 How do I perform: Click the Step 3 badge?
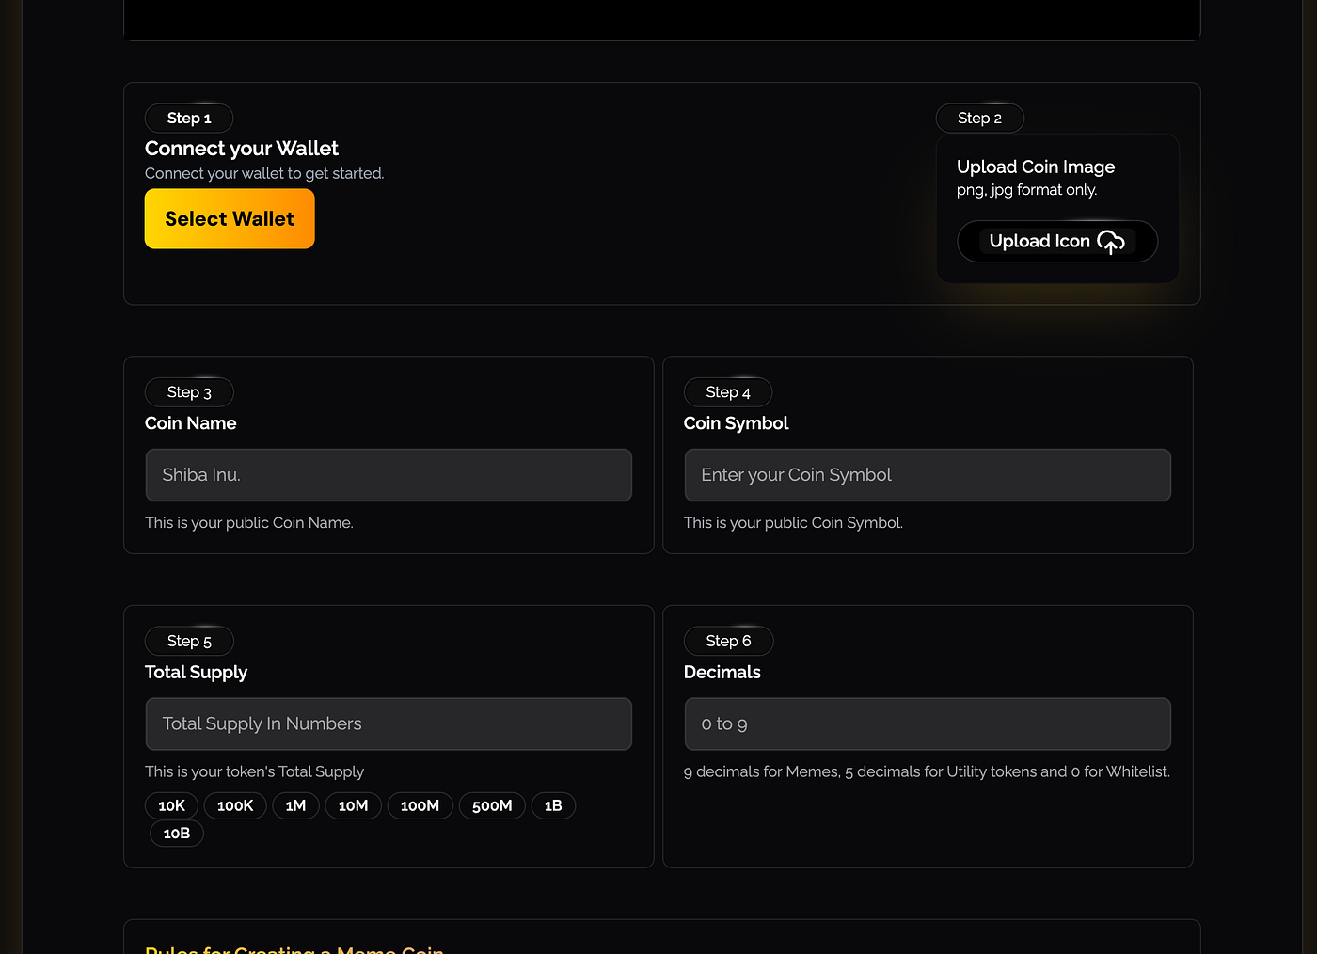(189, 392)
